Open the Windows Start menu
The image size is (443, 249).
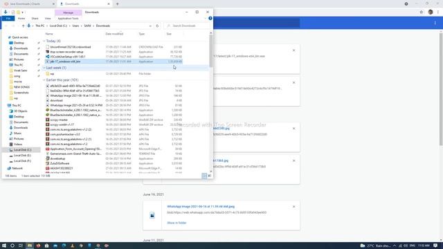(x=4, y=246)
